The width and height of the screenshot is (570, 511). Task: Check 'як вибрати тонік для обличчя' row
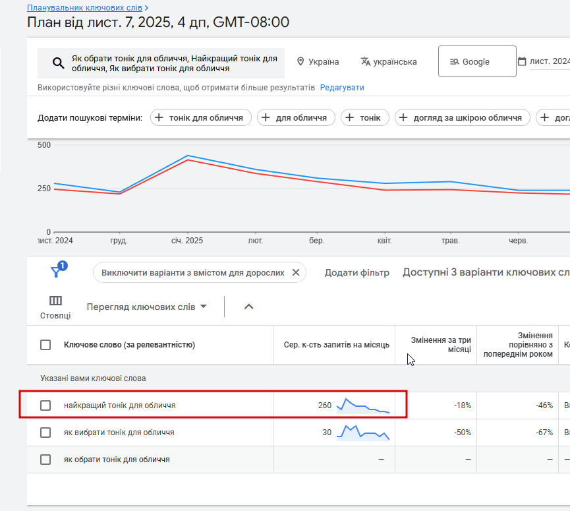pyautogui.click(x=45, y=433)
